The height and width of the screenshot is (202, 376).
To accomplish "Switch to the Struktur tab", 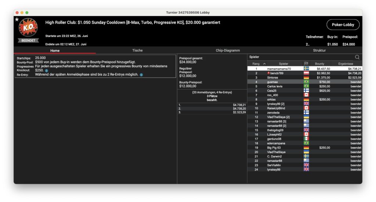I will (319, 50).
